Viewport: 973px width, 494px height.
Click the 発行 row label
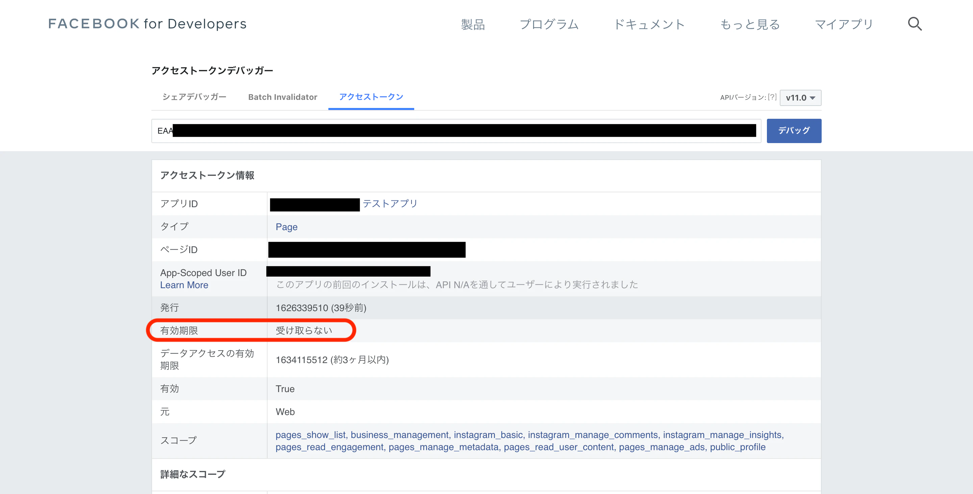(x=169, y=308)
